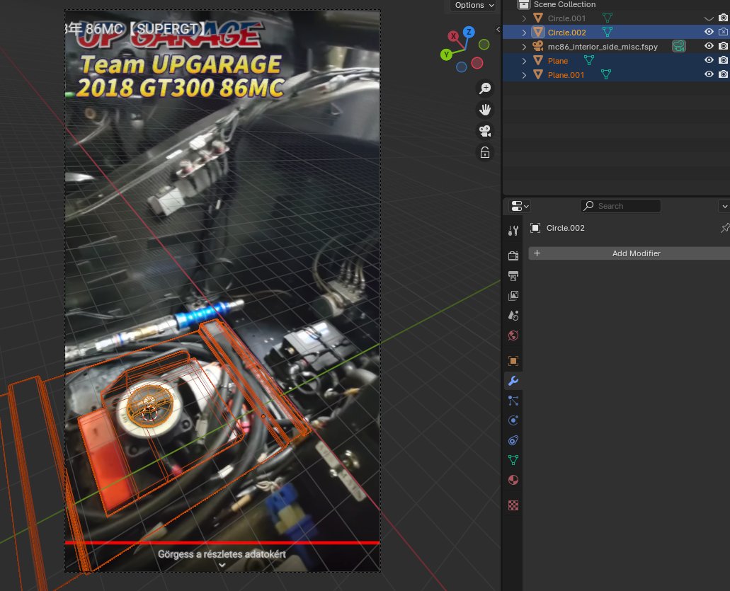Click the Add Modifier button
730x591 pixels.
(629, 253)
